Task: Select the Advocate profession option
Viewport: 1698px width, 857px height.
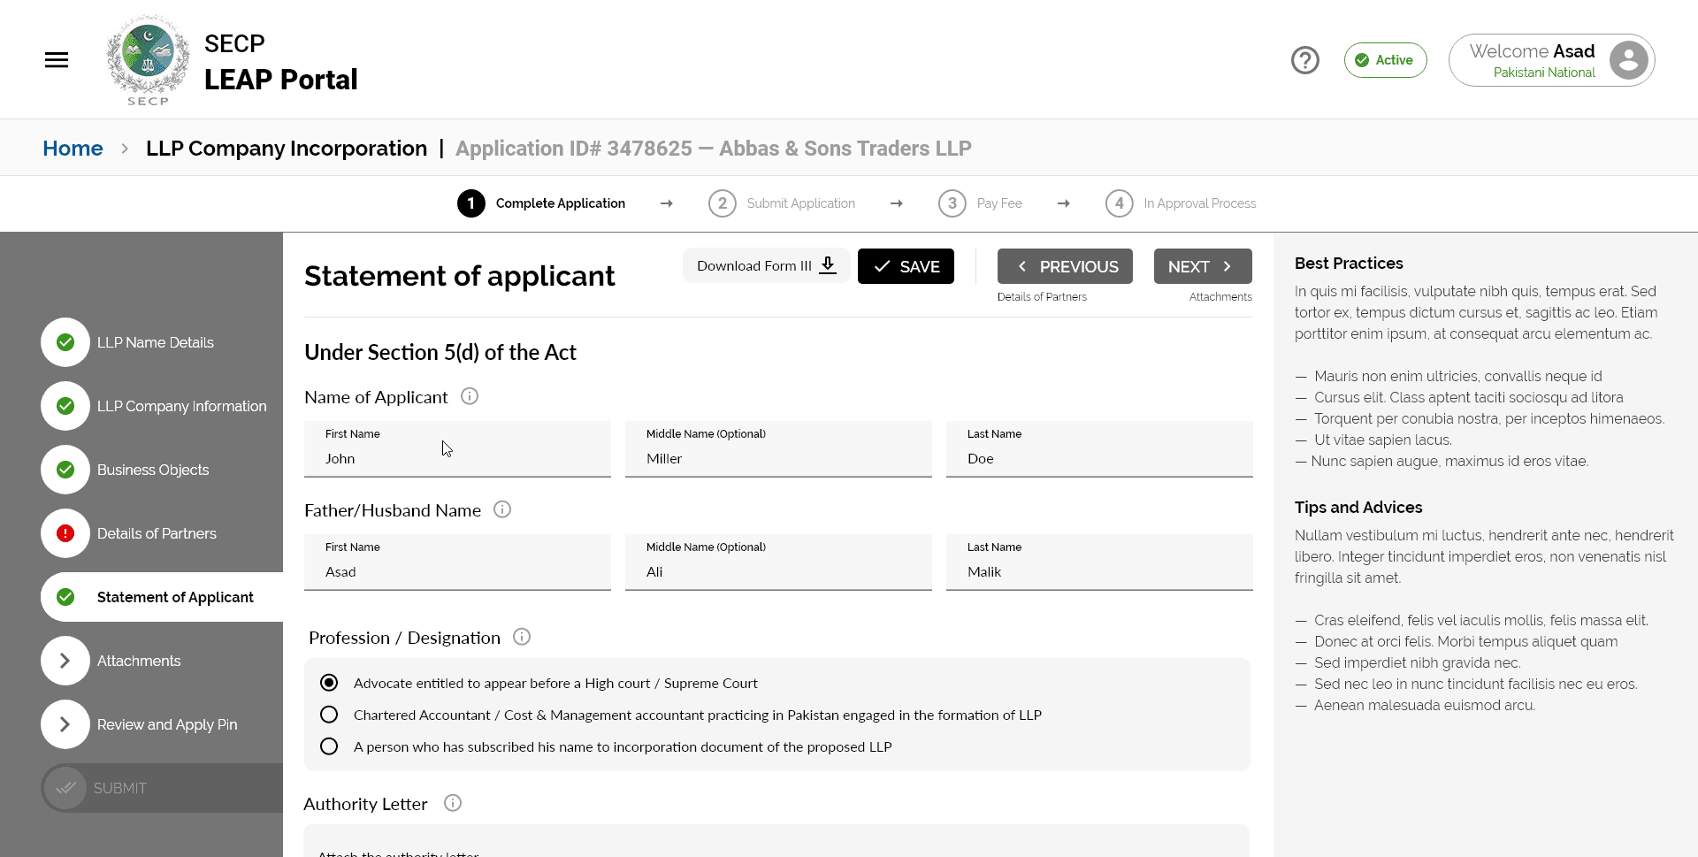Action: point(328,682)
